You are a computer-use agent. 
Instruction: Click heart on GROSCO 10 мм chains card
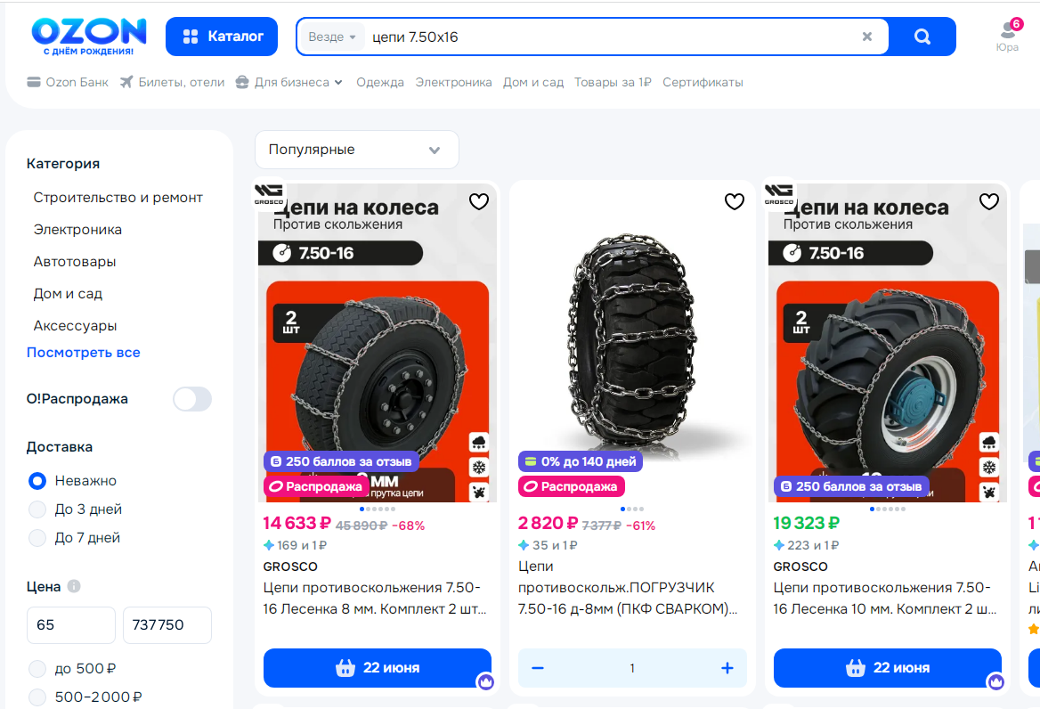tap(989, 201)
